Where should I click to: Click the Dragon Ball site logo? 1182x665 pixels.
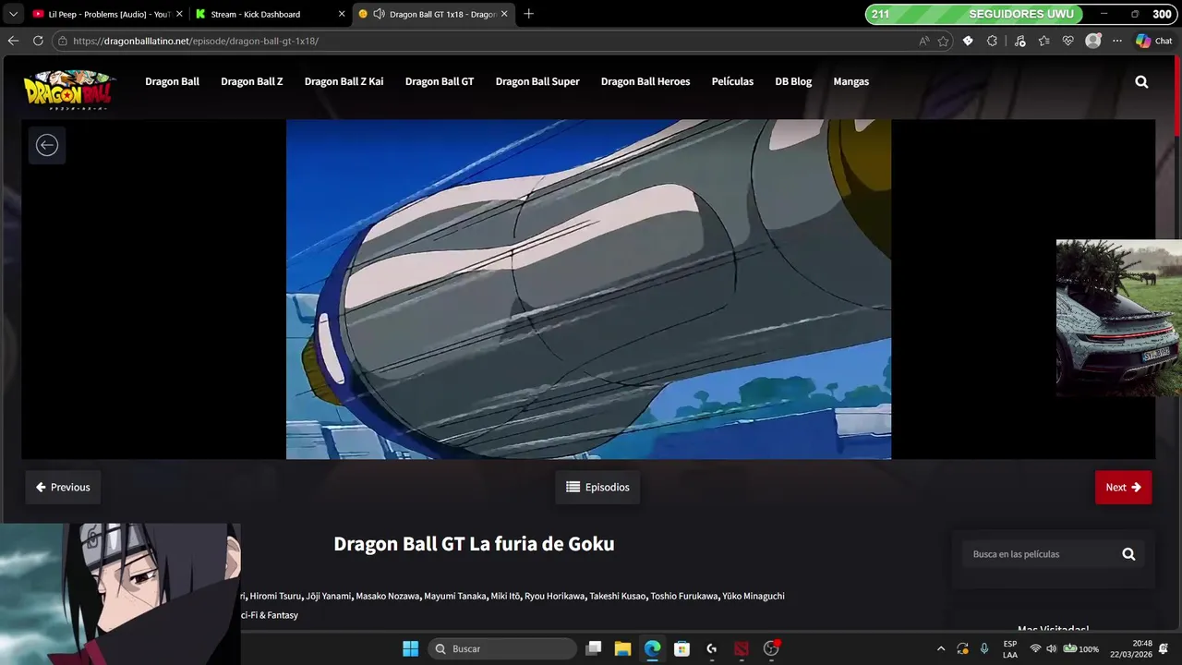click(70, 90)
